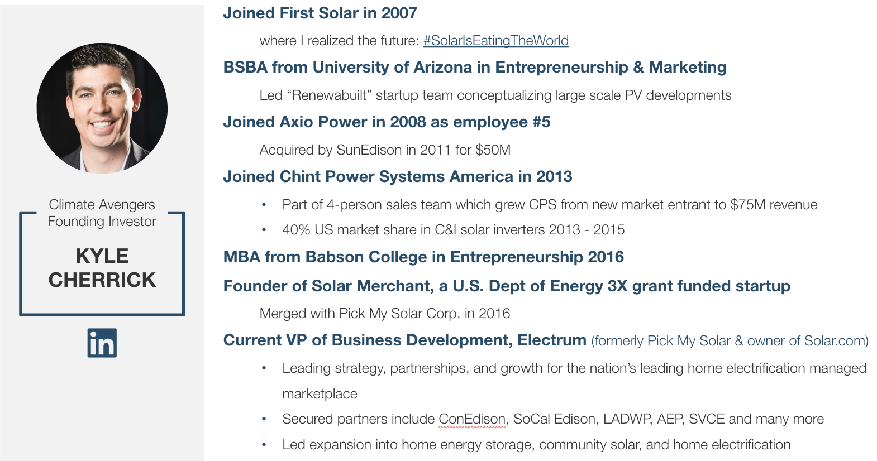The height and width of the screenshot is (461, 877).
Task: Click the Led expansion into home energy bullet
Action: pyautogui.click(x=536, y=445)
